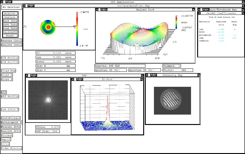Viewport: 245px width, 154px height.
Task: Open the Oblique Plot window menu icon
Action: [x=98, y=10]
